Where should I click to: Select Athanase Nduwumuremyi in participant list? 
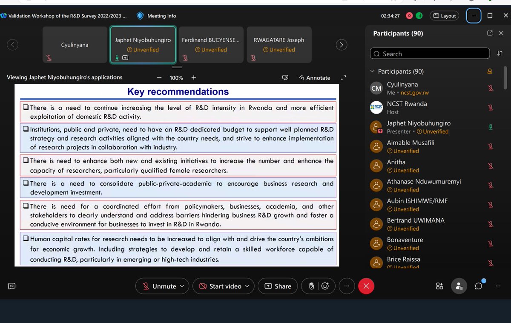tap(433, 185)
